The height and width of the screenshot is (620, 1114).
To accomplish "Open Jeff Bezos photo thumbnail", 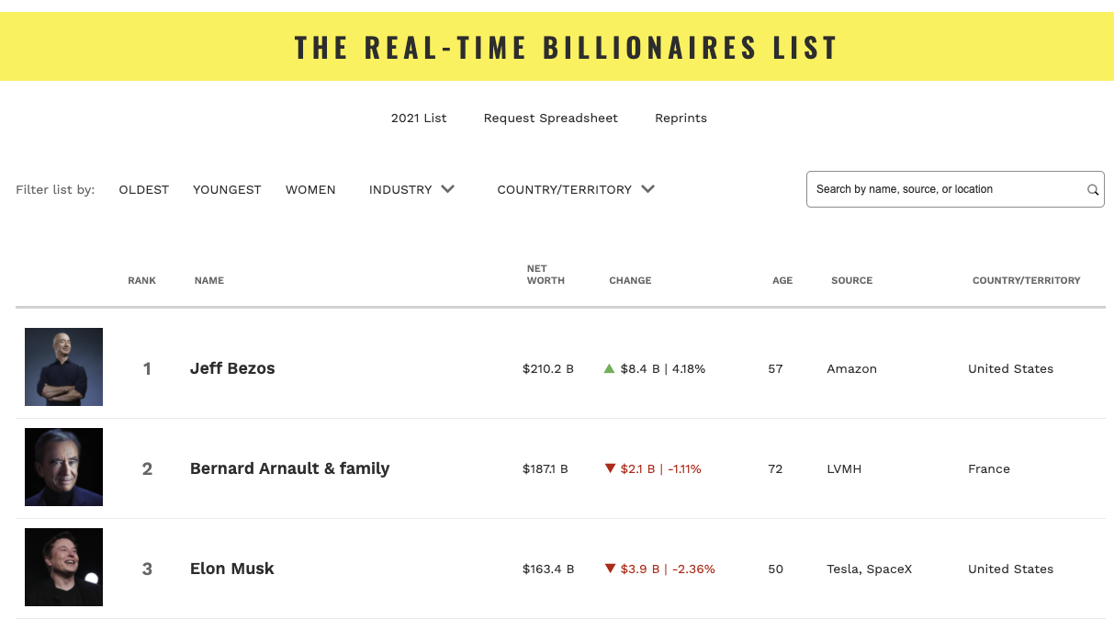I will click(x=63, y=366).
